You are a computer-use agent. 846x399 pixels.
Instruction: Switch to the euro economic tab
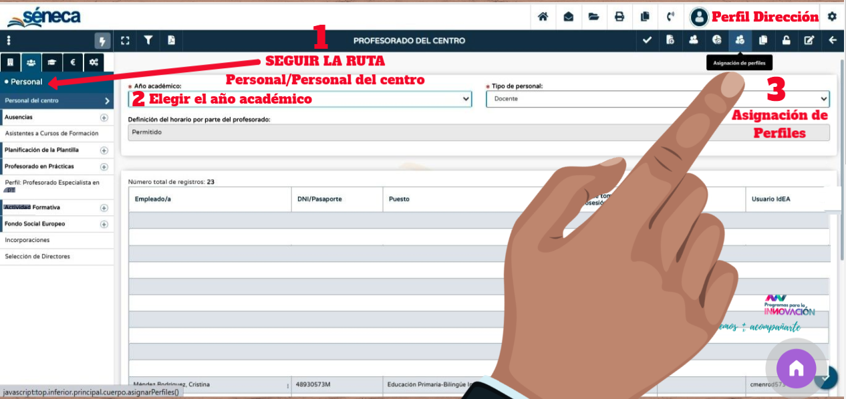tap(72, 62)
